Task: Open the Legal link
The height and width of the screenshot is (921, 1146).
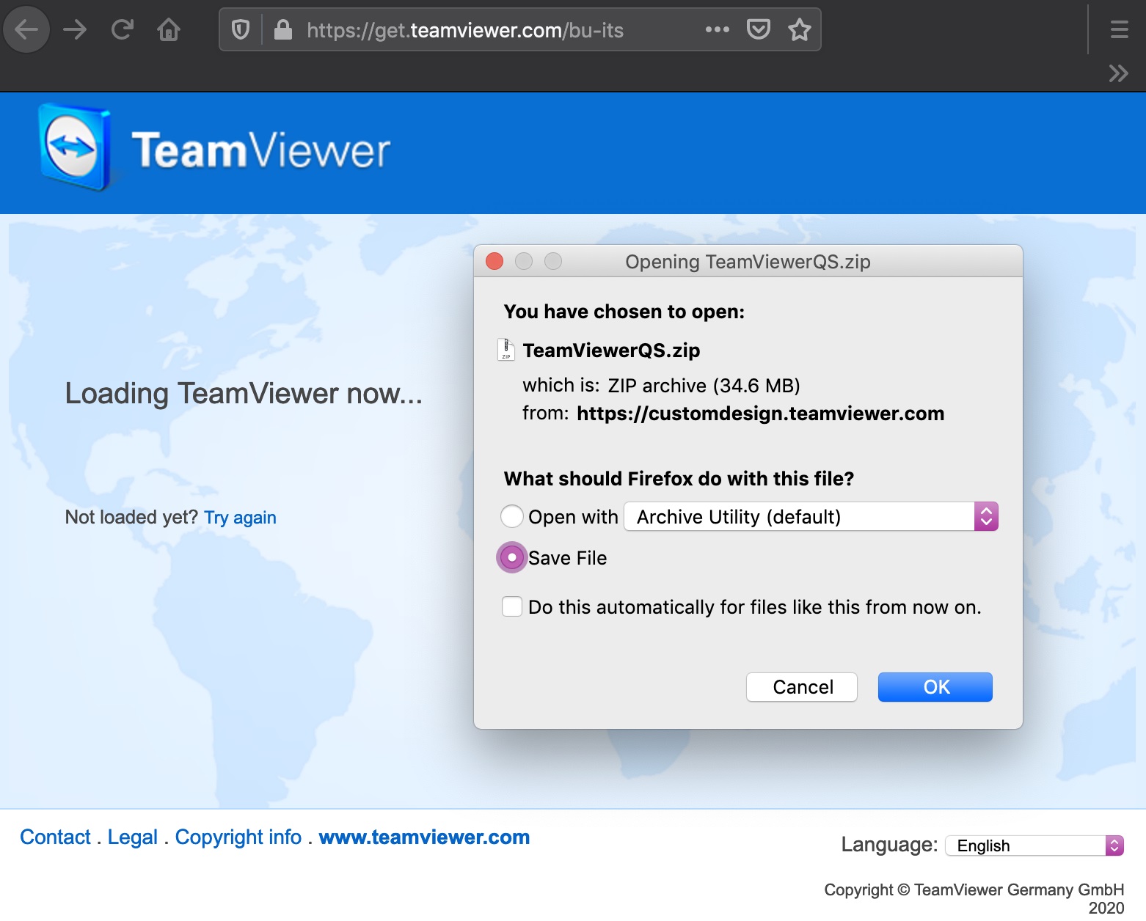Action: click(x=133, y=837)
